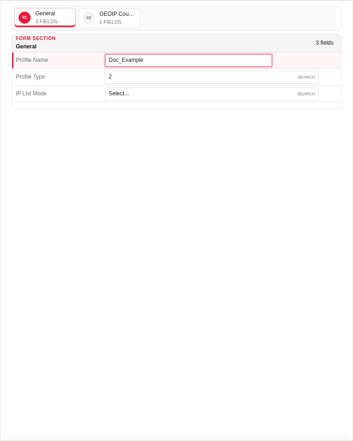Viewport: 353px width, 441px height.
Task: Click the 1 FIELDS tab subtitle
Action: tap(111, 22)
